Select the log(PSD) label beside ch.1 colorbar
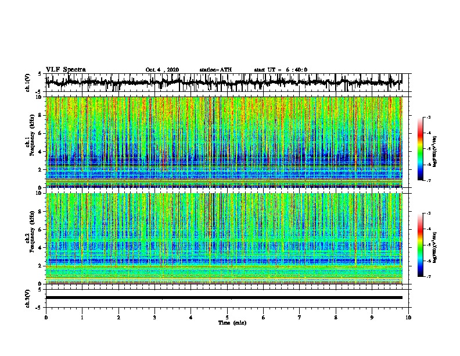This screenshot has width=460, height=356. point(435,152)
